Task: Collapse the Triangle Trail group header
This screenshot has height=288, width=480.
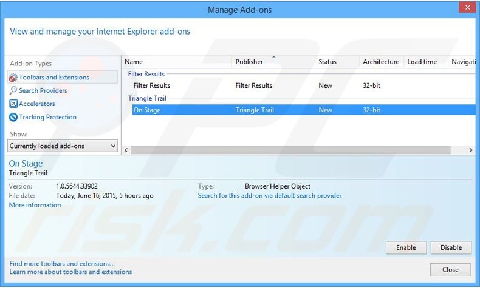Action: pyautogui.click(x=147, y=98)
